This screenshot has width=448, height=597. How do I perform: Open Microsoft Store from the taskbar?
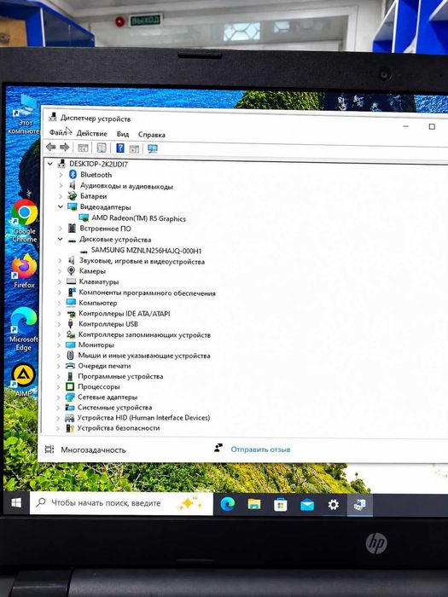point(281,505)
